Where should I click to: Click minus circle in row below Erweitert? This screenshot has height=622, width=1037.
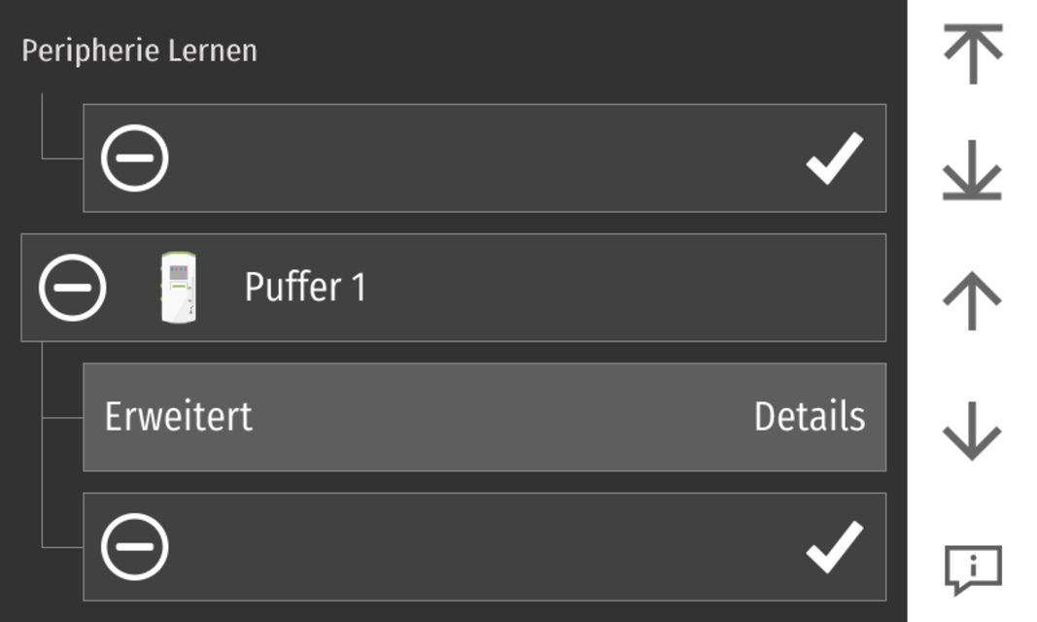pyautogui.click(x=135, y=546)
